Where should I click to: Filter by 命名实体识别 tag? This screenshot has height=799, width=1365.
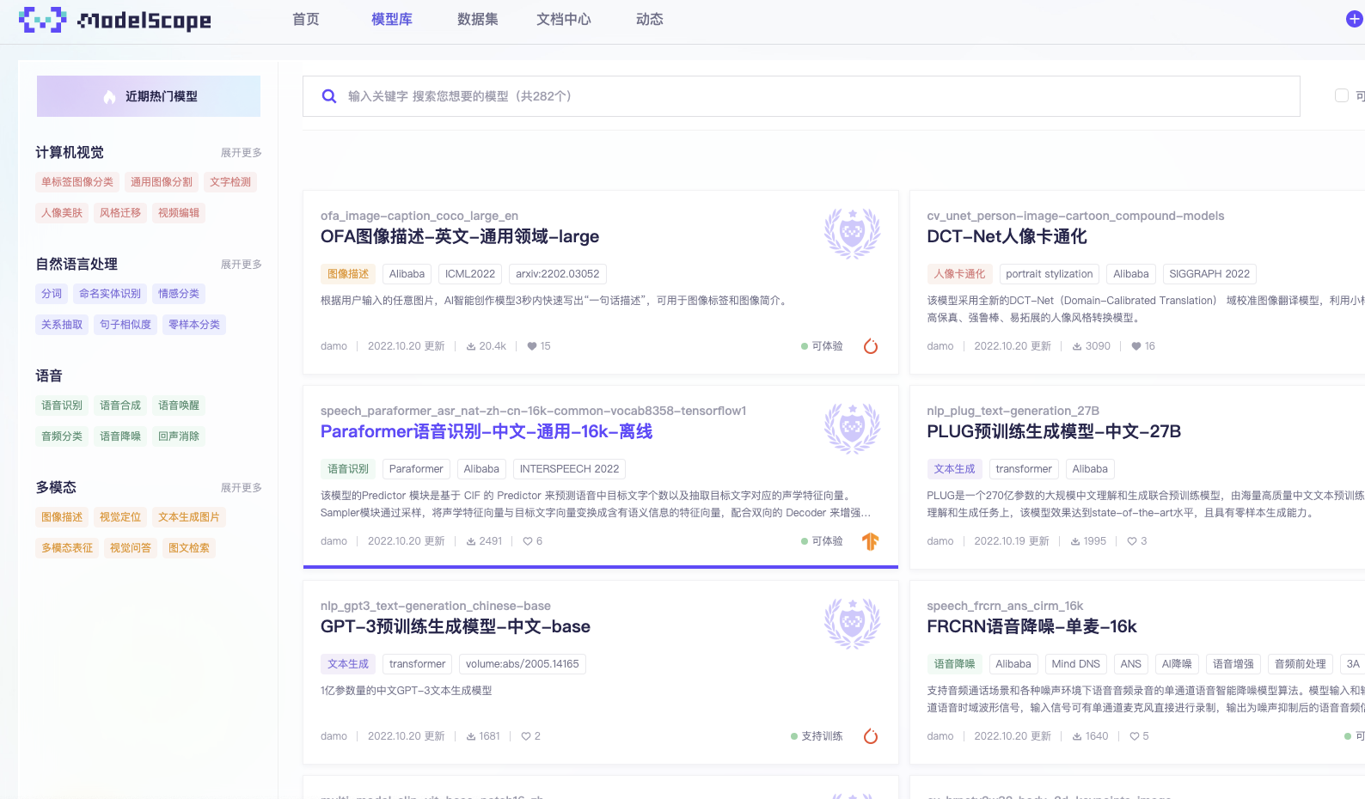[110, 294]
